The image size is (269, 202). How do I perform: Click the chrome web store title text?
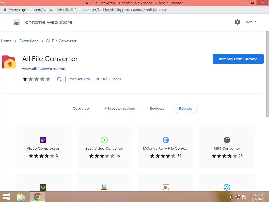(49, 22)
